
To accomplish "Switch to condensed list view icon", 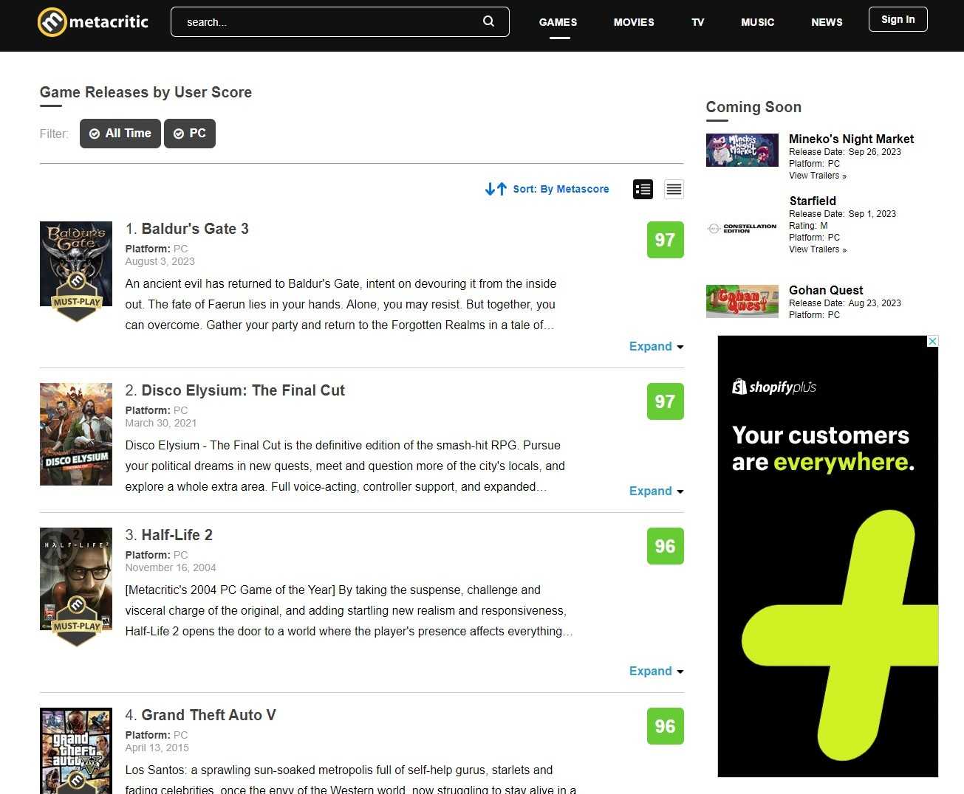I will click(x=674, y=190).
